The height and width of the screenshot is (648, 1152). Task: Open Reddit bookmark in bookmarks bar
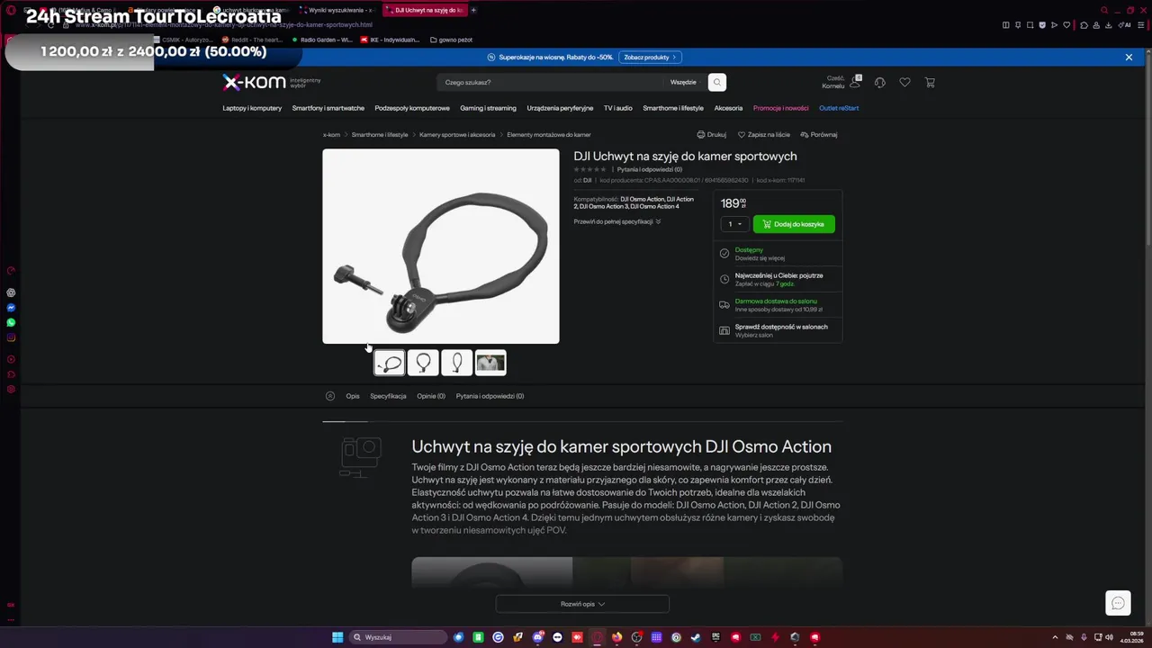pyautogui.click(x=251, y=40)
